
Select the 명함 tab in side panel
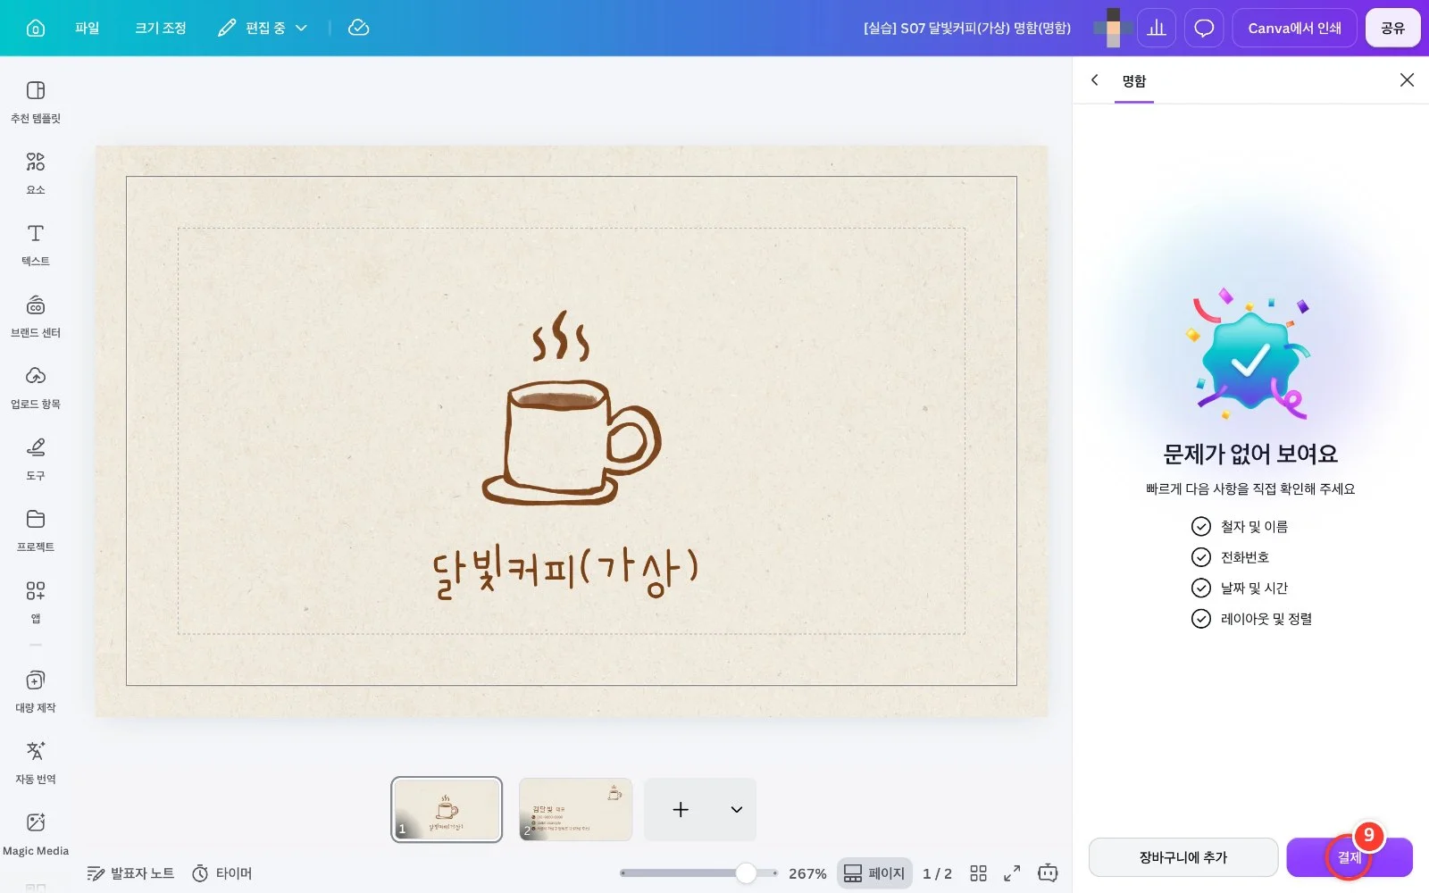(1134, 81)
